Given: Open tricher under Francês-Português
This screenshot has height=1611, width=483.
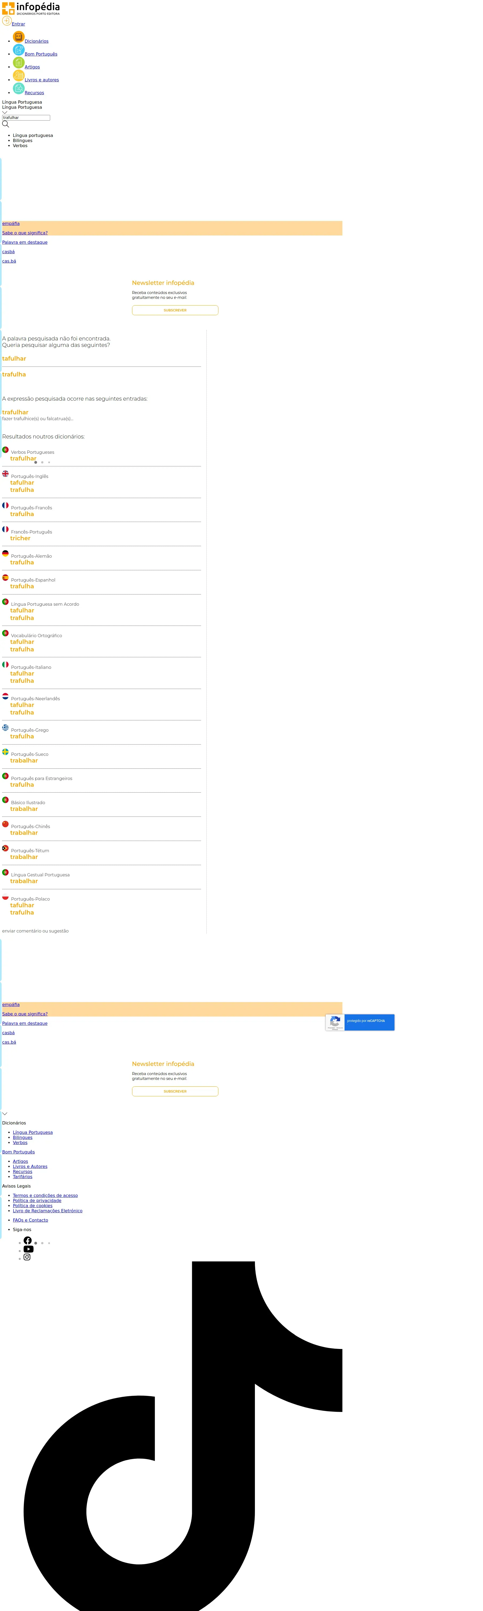Looking at the screenshot, I should pos(20,538).
